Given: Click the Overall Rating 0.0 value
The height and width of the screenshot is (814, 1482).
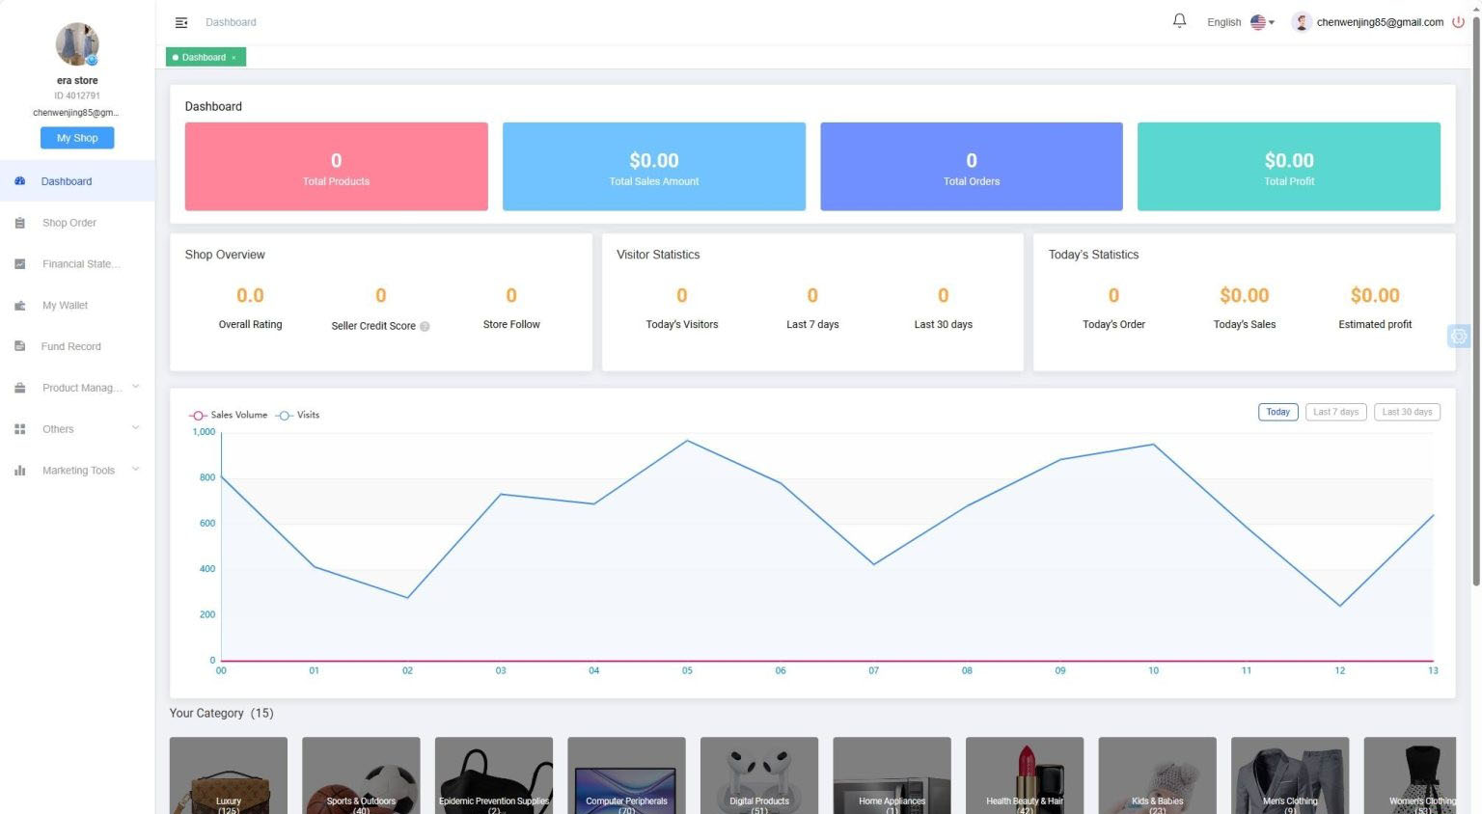Looking at the screenshot, I should pyautogui.click(x=250, y=295).
